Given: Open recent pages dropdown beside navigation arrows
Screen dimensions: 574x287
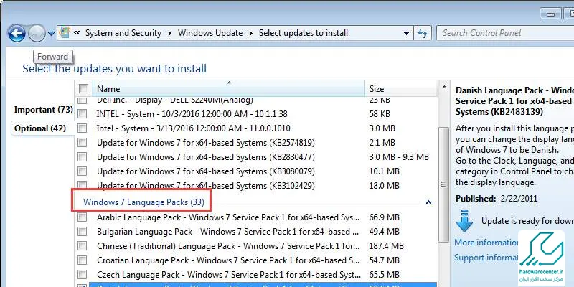Looking at the screenshot, I should 51,33.
